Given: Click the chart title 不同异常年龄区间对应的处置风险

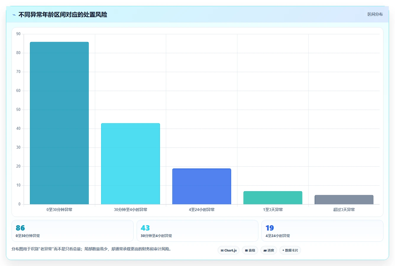Looking at the screenshot, I should (63, 14).
